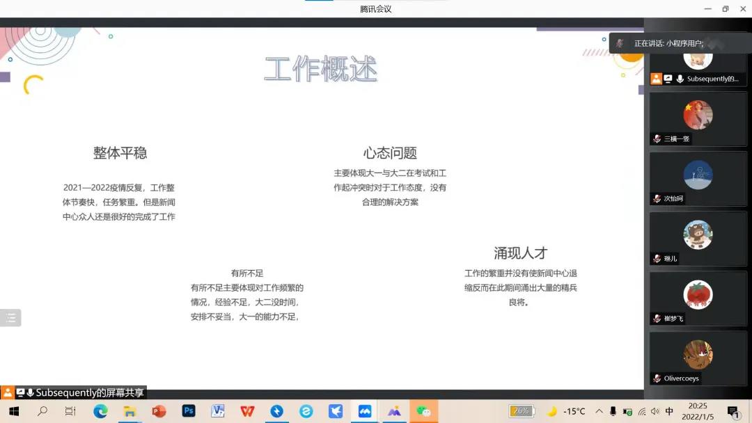Screen dimensions: 752x423
Task: Click the muted microphone icon beside 次怡珂
Action: (657, 198)
